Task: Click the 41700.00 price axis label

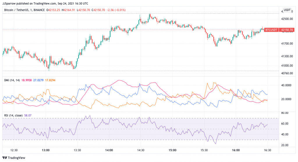Action: tap(287, 44)
